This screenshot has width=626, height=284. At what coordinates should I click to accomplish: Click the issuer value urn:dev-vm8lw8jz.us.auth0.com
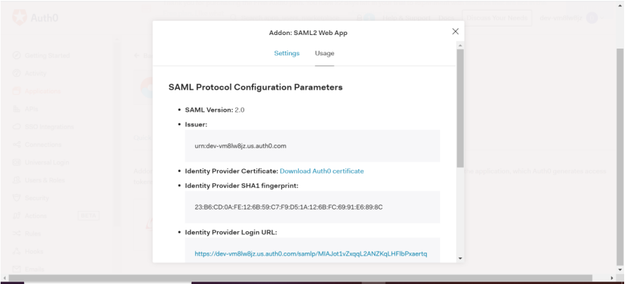tap(240, 146)
